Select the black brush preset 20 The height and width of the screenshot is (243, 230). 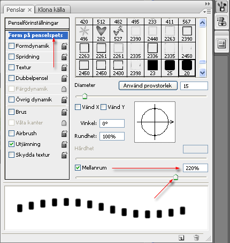click(x=187, y=68)
